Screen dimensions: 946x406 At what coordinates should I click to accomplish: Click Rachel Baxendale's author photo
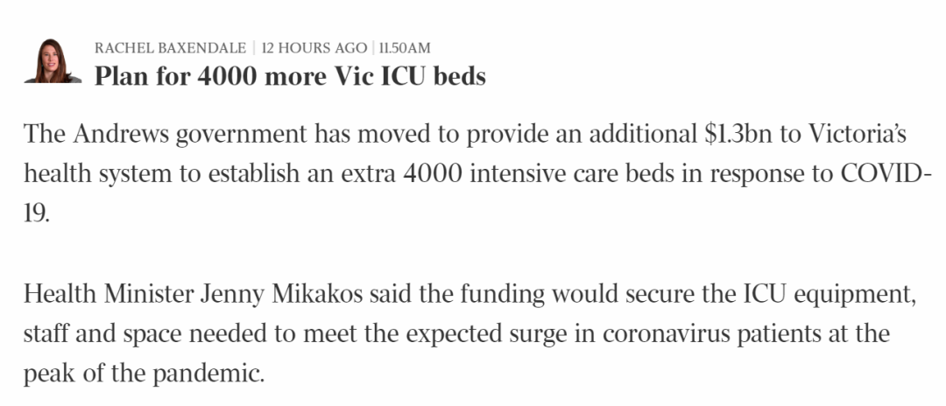pos(53,61)
